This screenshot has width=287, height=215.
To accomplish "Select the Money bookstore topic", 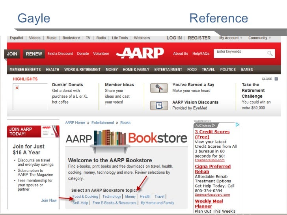I will tap(130, 196).
